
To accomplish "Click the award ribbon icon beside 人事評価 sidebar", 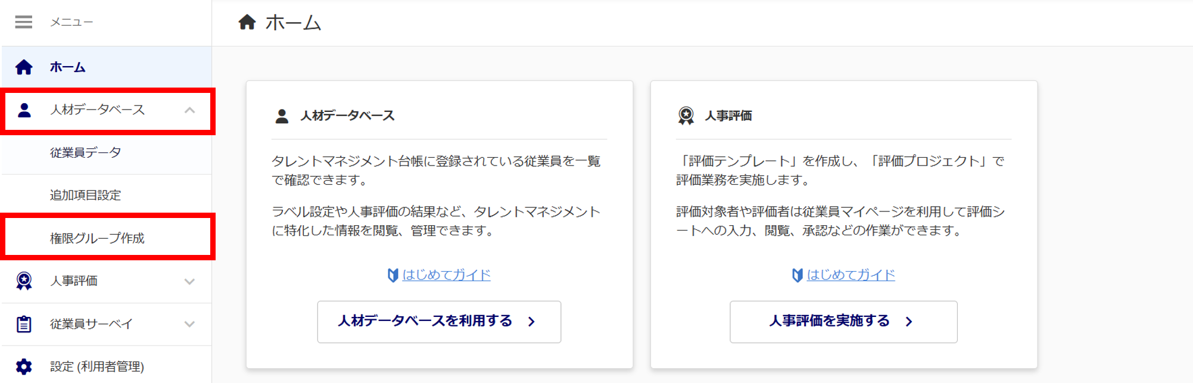I will 24,281.
